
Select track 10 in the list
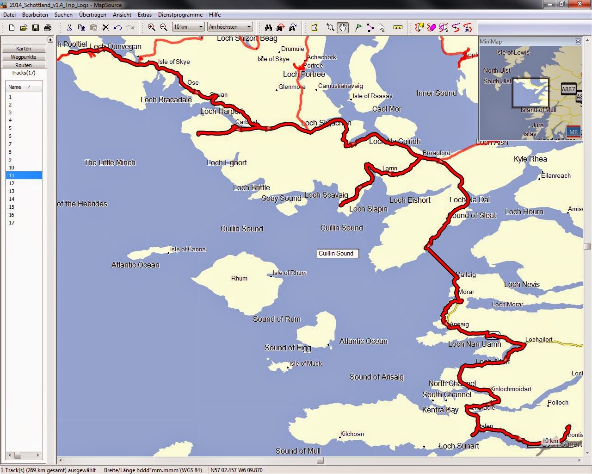point(24,168)
